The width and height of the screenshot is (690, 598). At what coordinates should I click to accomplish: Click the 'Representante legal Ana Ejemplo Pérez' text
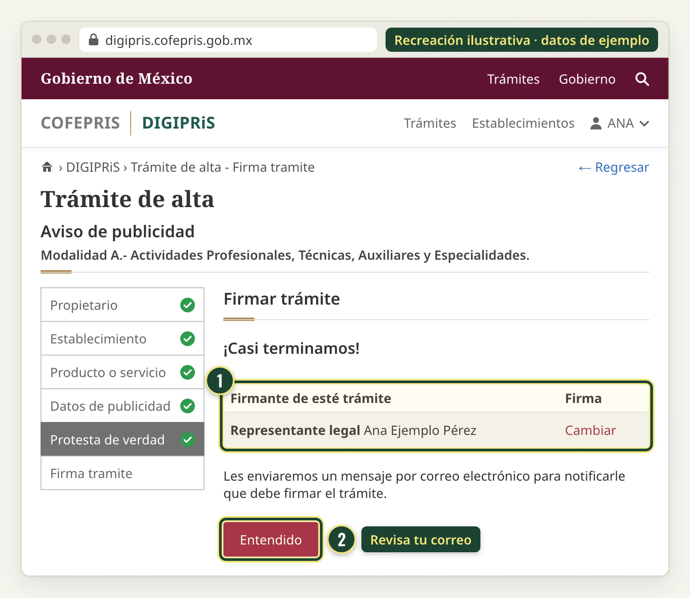click(353, 430)
